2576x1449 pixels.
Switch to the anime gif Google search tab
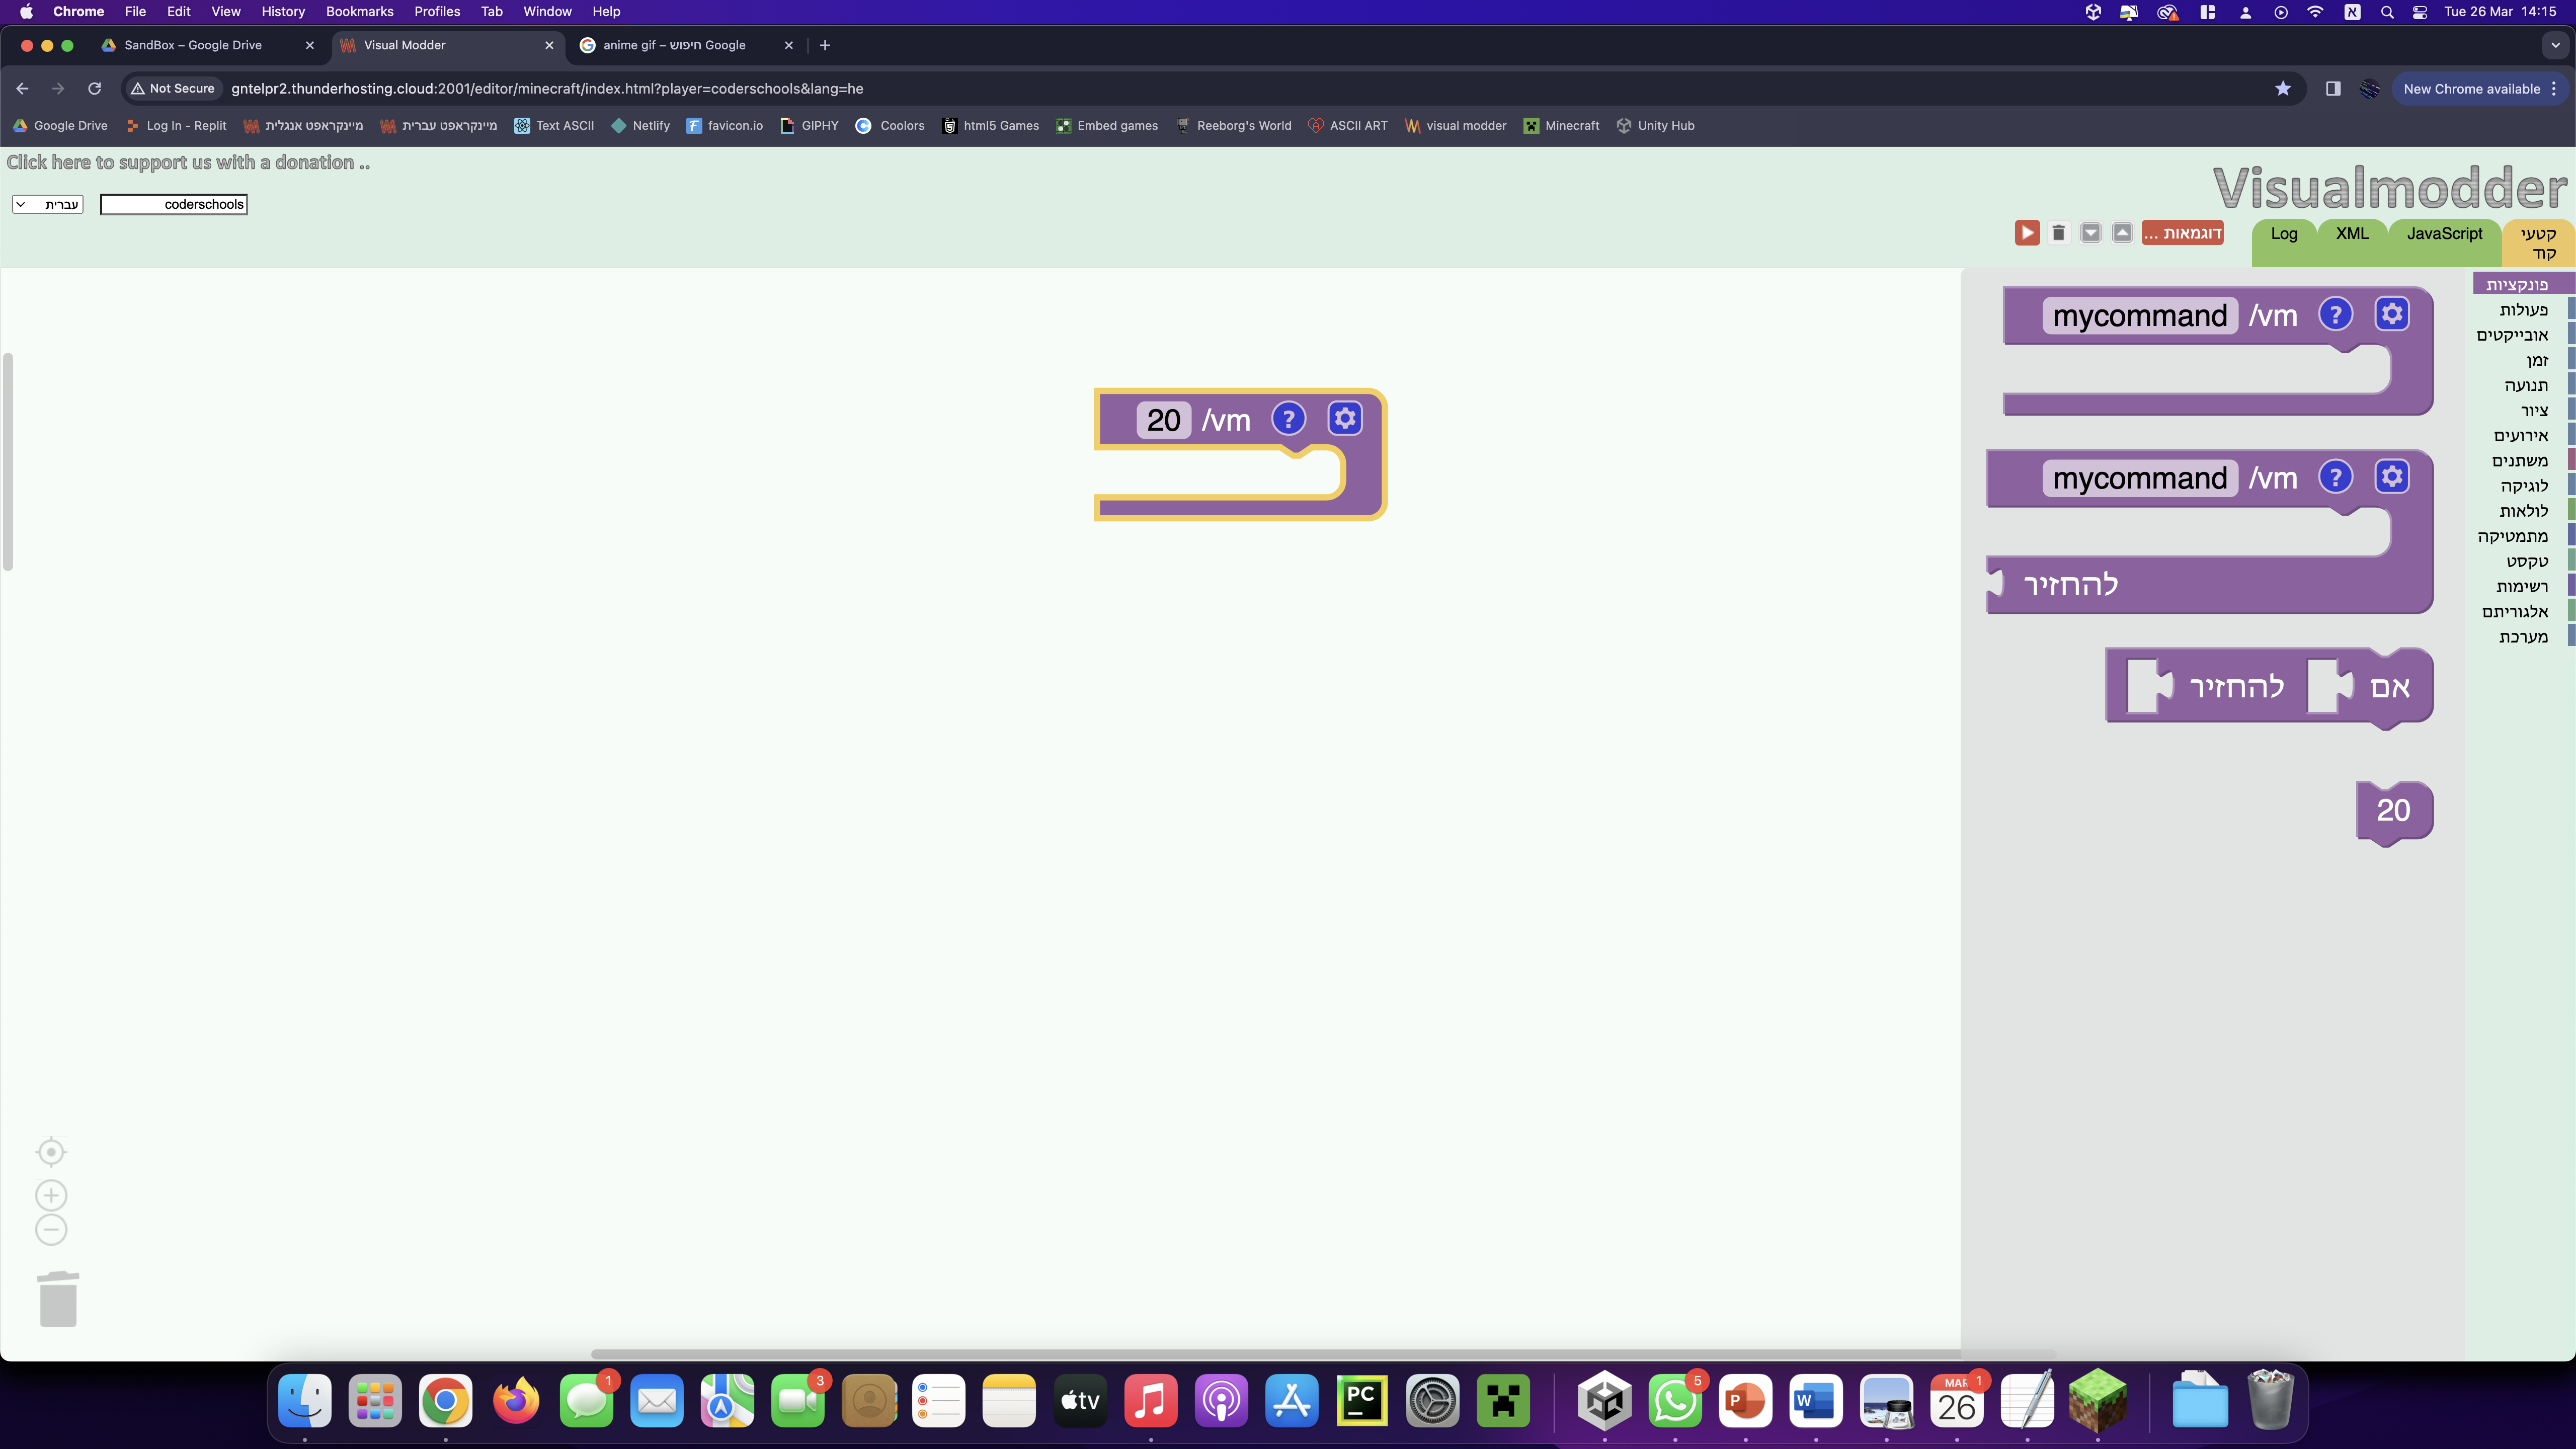click(688, 45)
